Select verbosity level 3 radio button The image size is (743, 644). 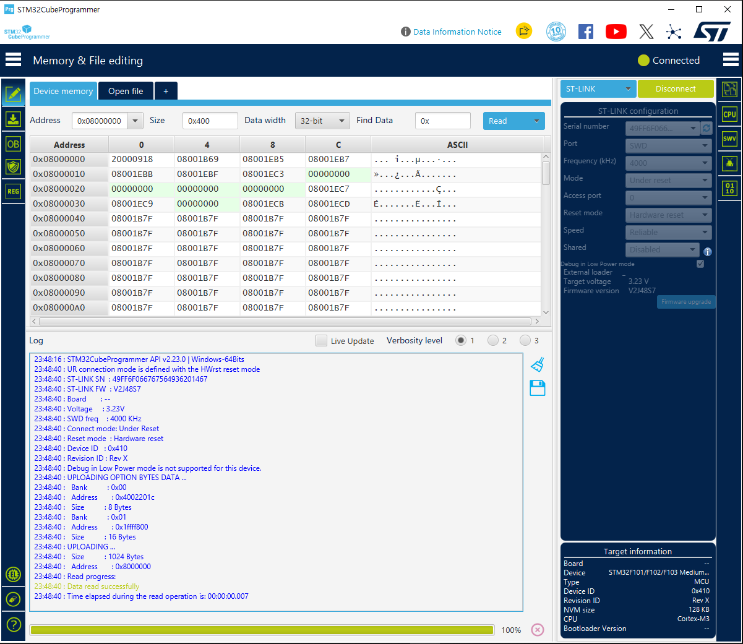(525, 340)
